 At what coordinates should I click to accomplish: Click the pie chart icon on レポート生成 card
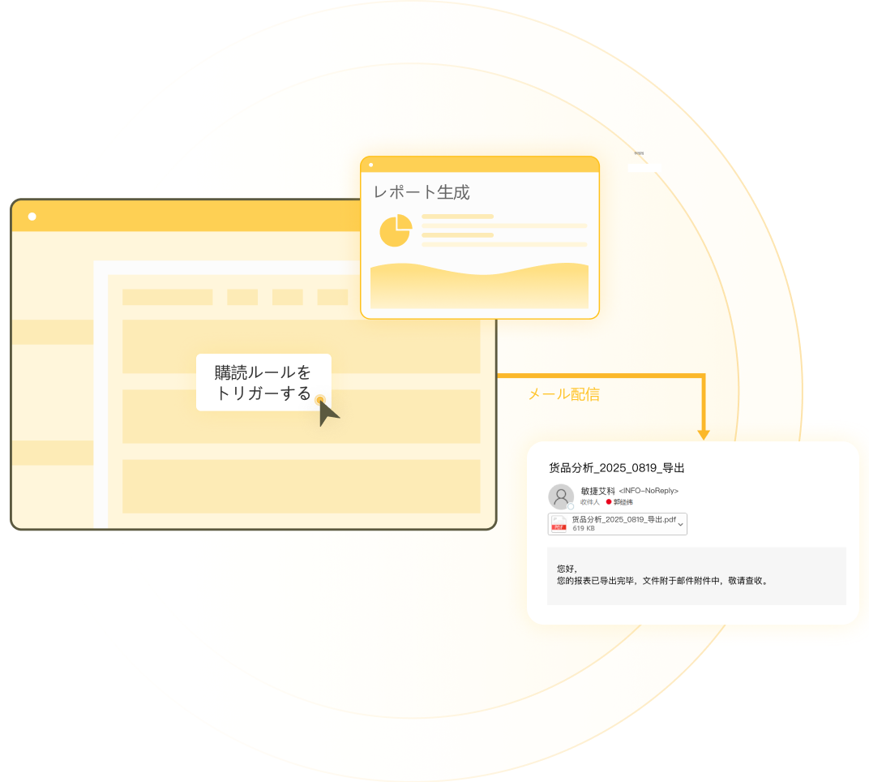[395, 228]
